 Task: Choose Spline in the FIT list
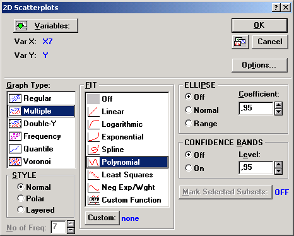pyautogui.click(x=127, y=150)
